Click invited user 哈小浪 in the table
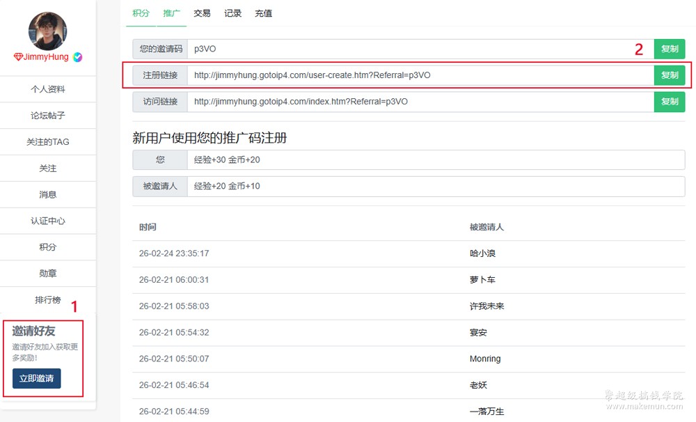The width and height of the screenshot is (696, 422). [x=482, y=253]
